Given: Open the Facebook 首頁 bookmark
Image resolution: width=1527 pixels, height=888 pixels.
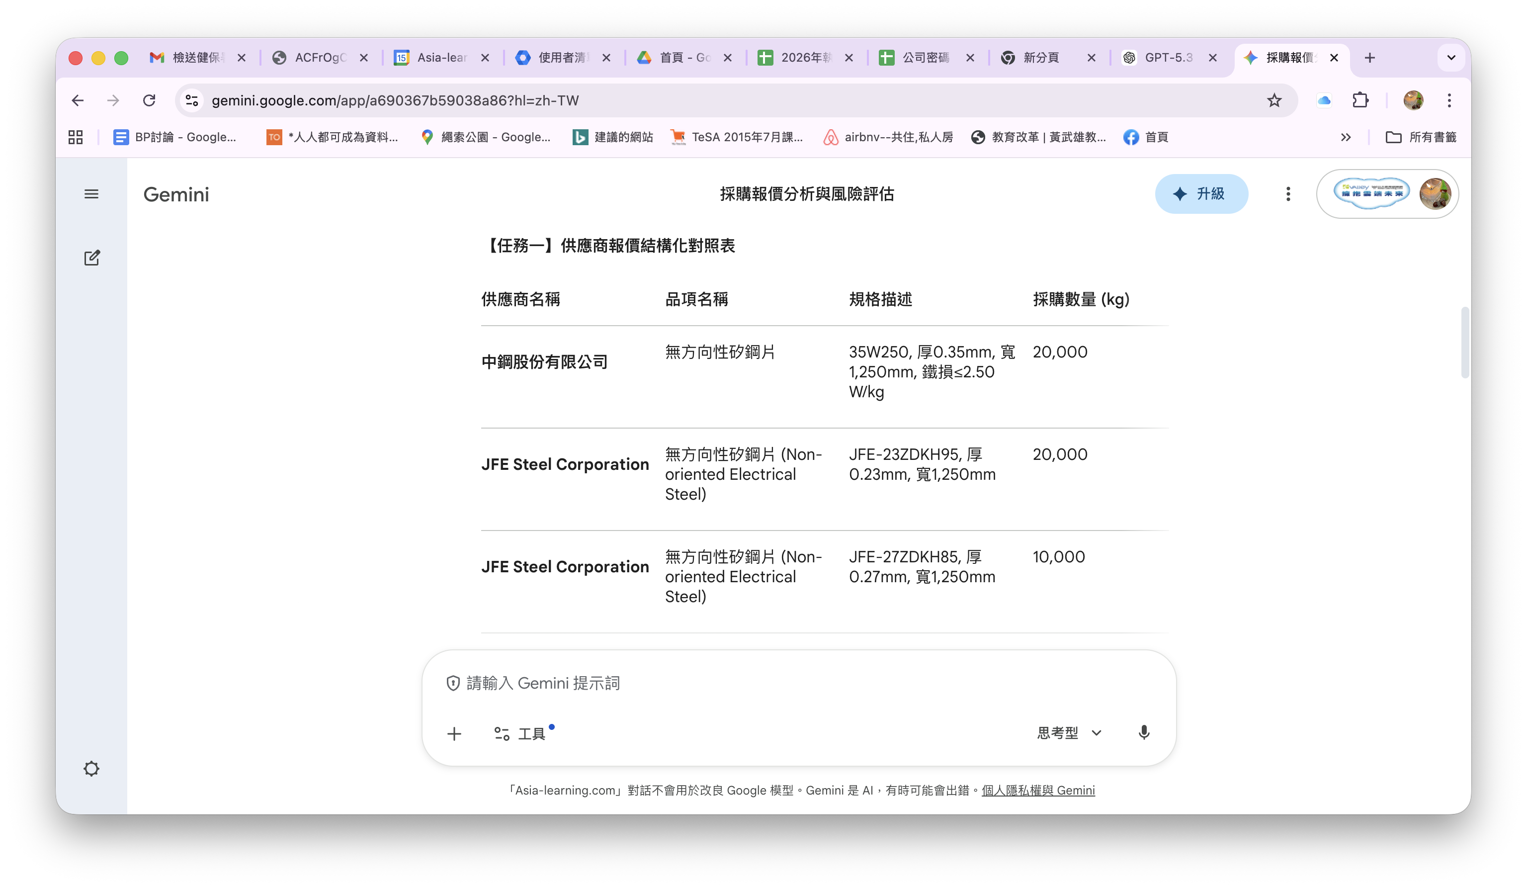Looking at the screenshot, I should (x=1146, y=138).
